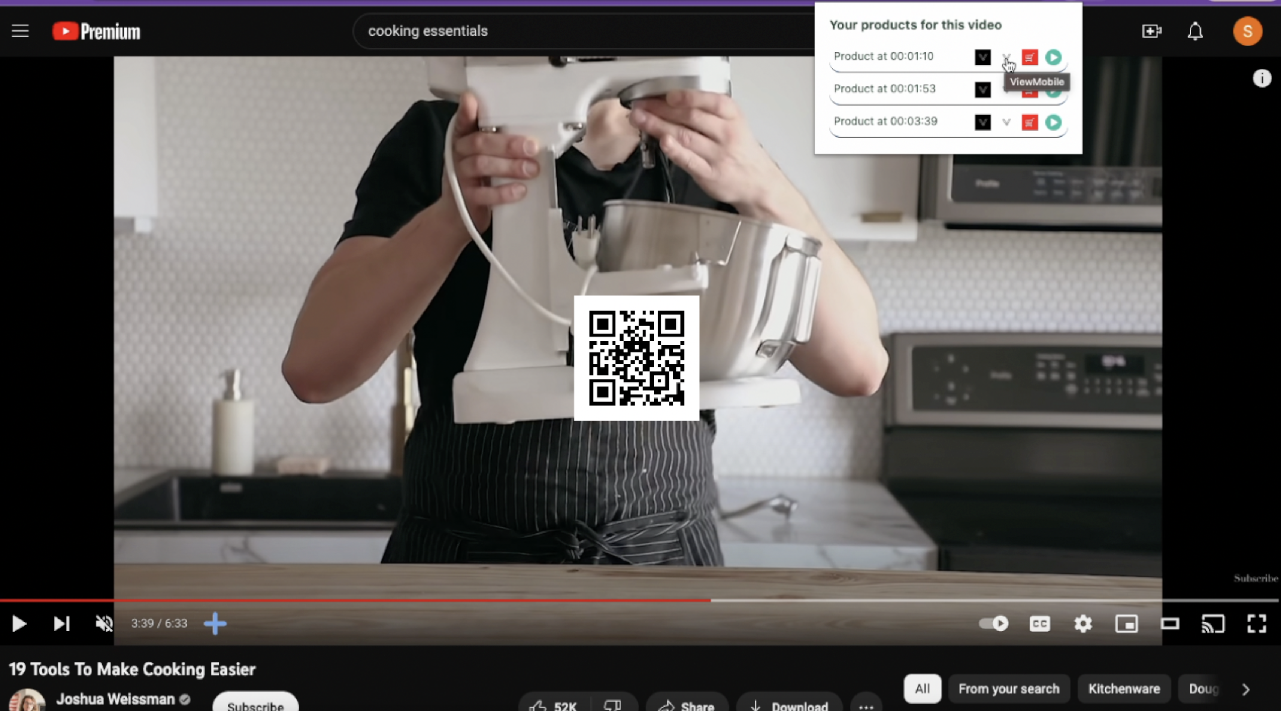Click the black V icon for Product at 00:03:39
Image resolution: width=1281 pixels, height=711 pixels.
tap(982, 122)
